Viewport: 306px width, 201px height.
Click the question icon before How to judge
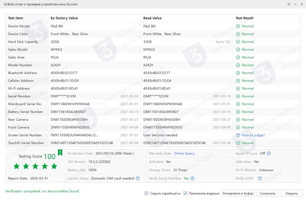click(238, 135)
